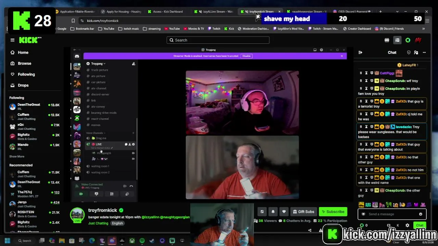Open chat moderation shield icon

coord(409,52)
